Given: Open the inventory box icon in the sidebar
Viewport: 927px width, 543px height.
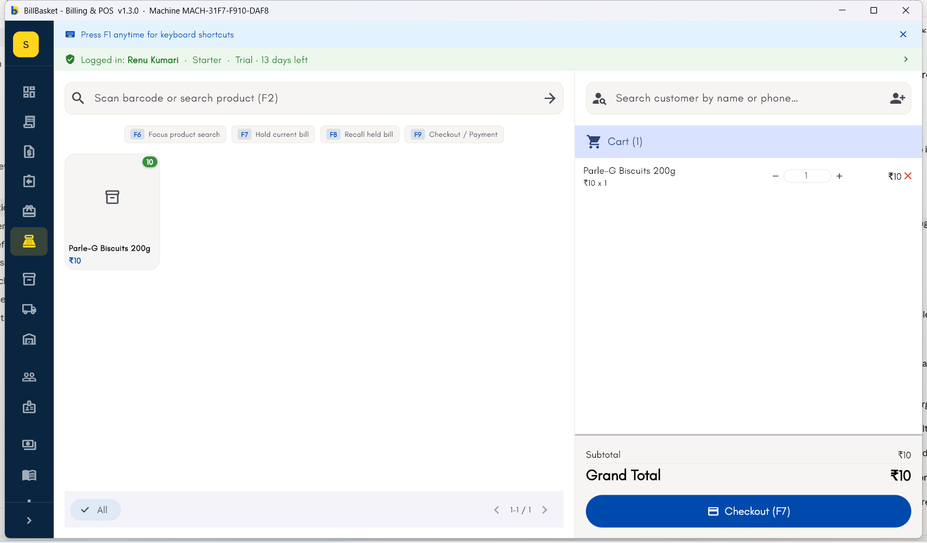Looking at the screenshot, I should pyautogui.click(x=29, y=279).
